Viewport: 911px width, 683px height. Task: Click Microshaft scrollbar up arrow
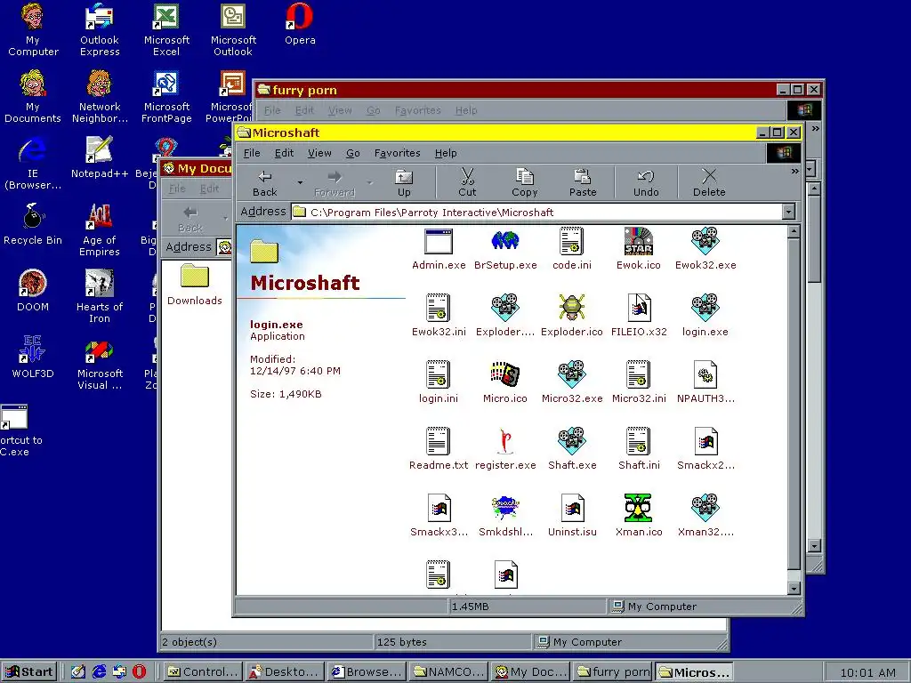point(794,232)
